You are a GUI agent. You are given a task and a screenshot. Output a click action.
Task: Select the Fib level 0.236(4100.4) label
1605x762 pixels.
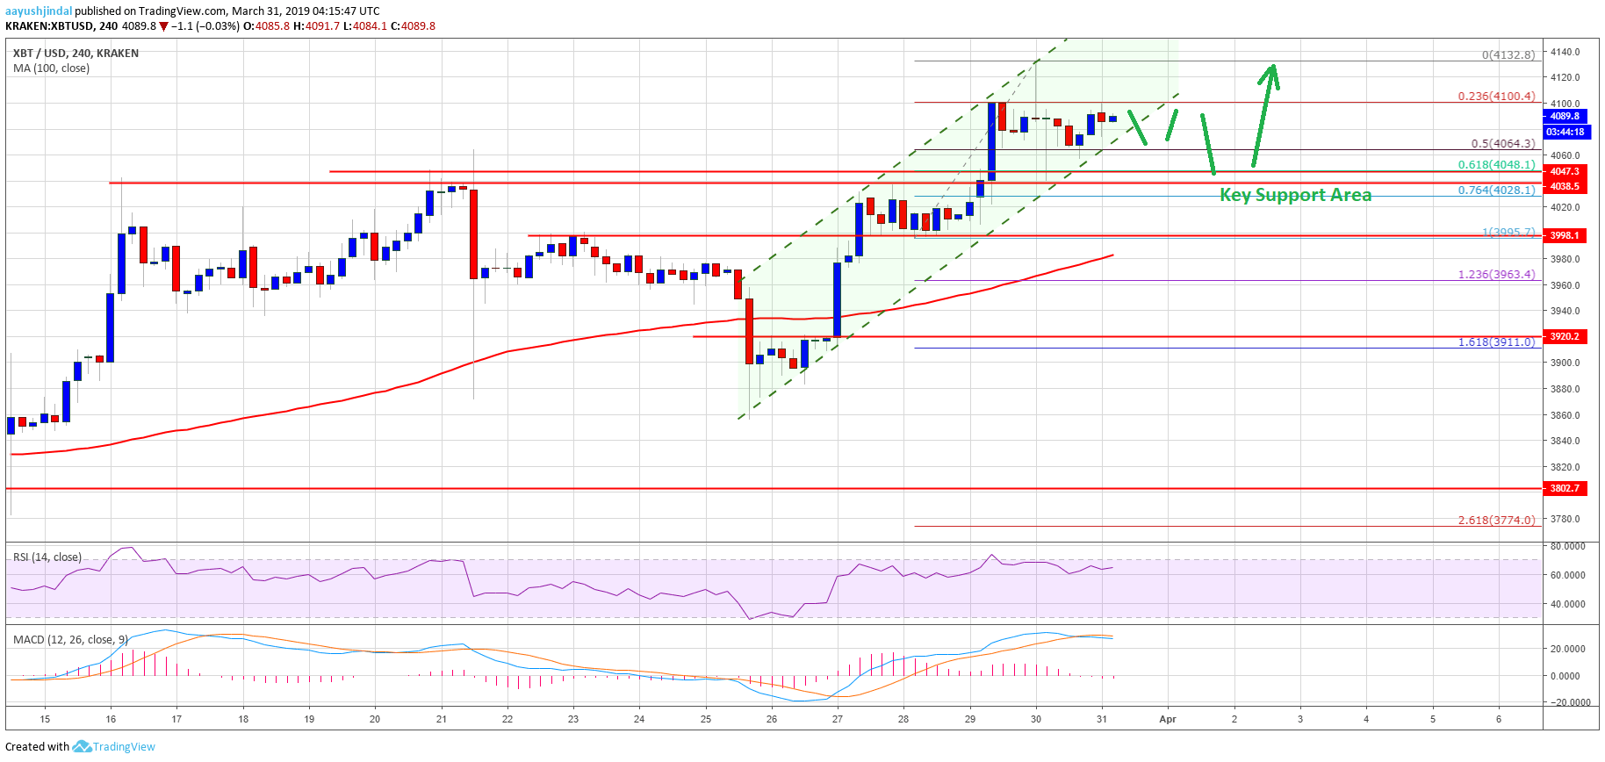tap(1497, 97)
